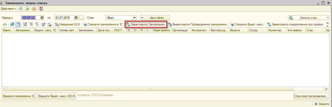332x107 pixels.
Task: Click the remove filter icon with red cross
Action: [37, 25]
